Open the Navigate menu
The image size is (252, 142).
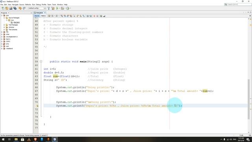[15, 4]
